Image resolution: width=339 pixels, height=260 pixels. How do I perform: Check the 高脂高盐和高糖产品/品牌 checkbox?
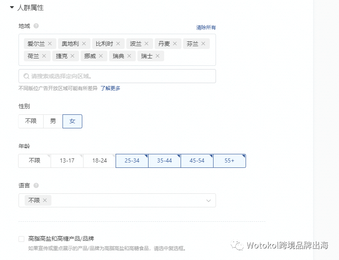tap(21, 239)
